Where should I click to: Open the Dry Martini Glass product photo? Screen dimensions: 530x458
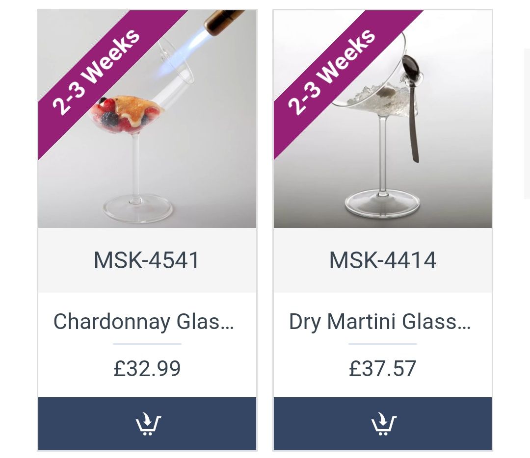click(383, 119)
